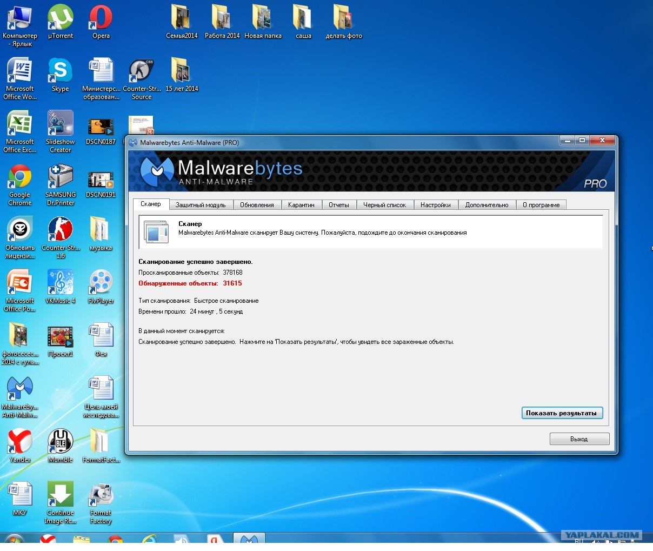Open the Mumble shortcut

60,446
